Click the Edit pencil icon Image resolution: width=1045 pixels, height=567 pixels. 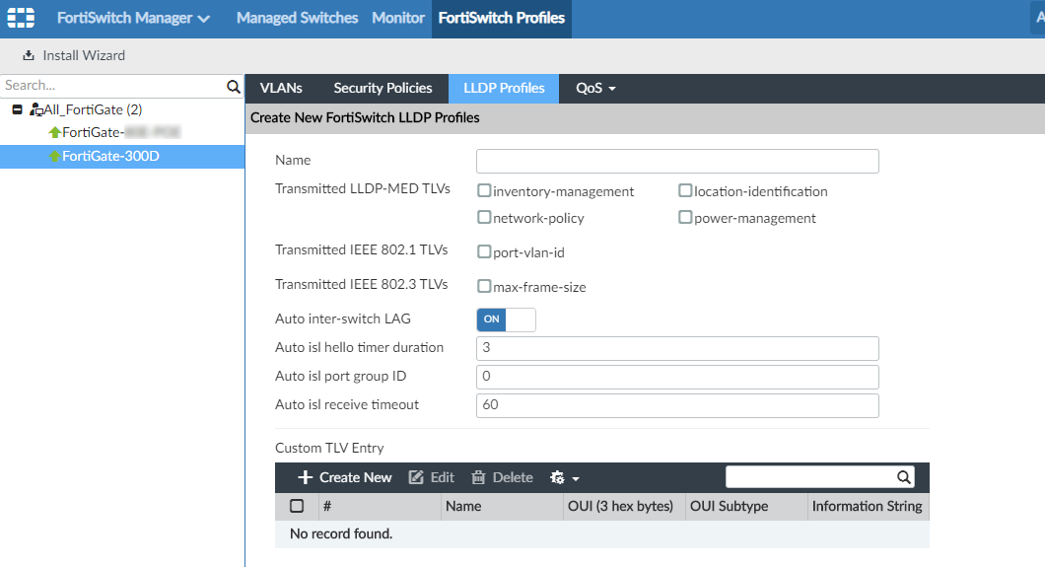click(416, 477)
